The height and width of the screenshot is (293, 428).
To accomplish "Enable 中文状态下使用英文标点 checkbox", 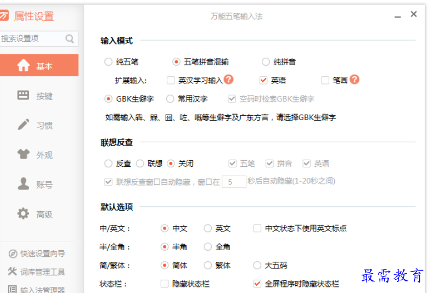I will click(x=257, y=228).
